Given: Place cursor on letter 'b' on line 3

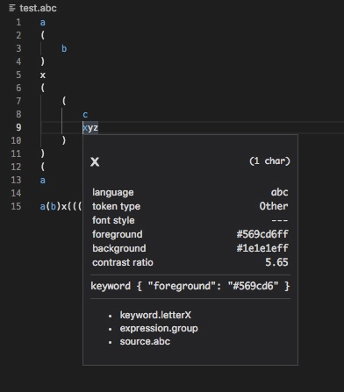Looking at the screenshot, I should pyautogui.click(x=64, y=48).
